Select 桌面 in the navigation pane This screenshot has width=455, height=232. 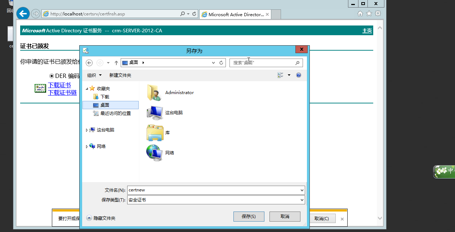pos(111,105)
